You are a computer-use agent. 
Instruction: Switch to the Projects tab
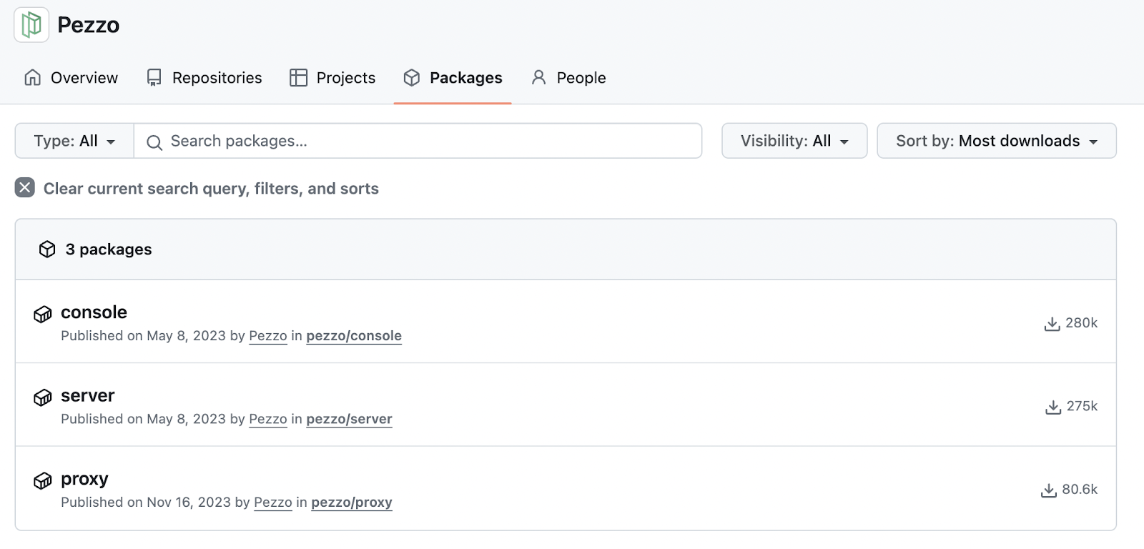[x=332, y=78]
